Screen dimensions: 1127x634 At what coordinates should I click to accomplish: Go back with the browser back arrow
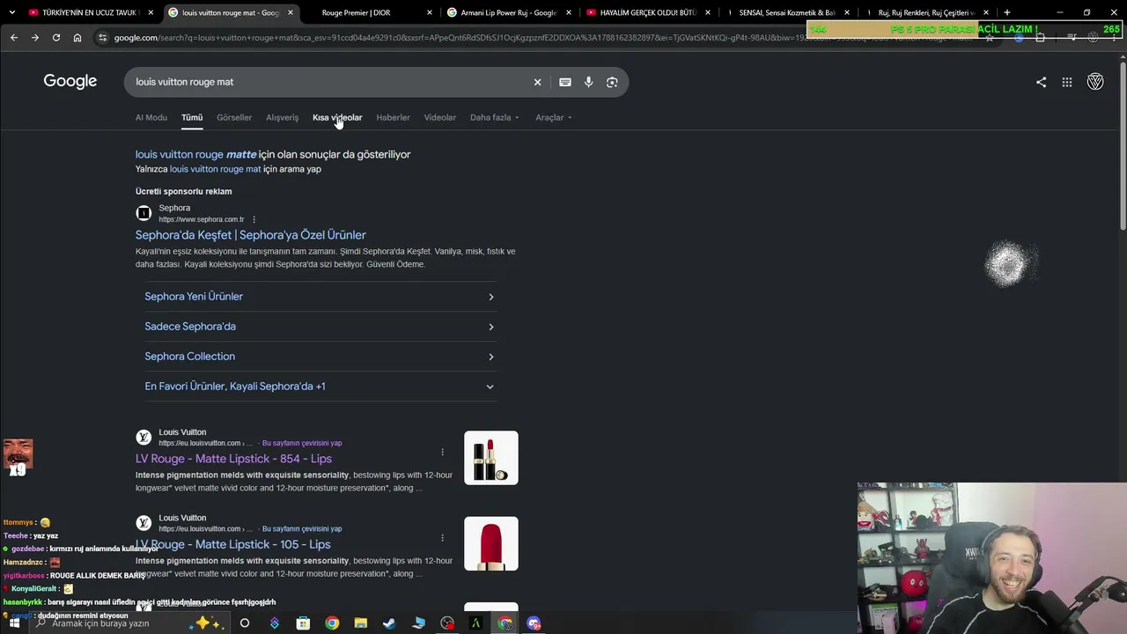point(13,38)
